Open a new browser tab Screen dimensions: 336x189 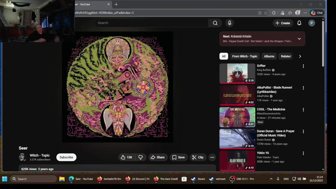(116, 4)
